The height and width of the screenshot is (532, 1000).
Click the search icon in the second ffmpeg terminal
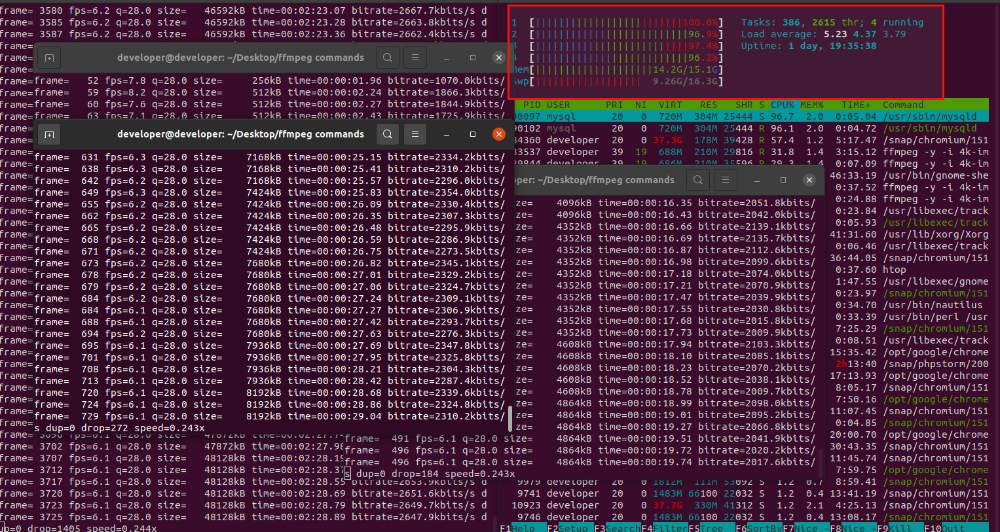coord(387,133)
